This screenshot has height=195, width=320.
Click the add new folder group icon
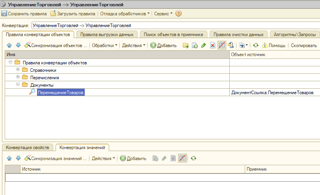coord(186,45)
